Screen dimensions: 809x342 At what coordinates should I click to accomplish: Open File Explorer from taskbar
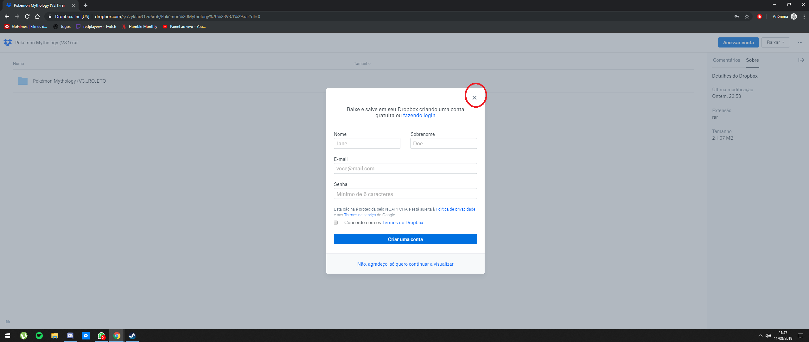pos(55,336)
